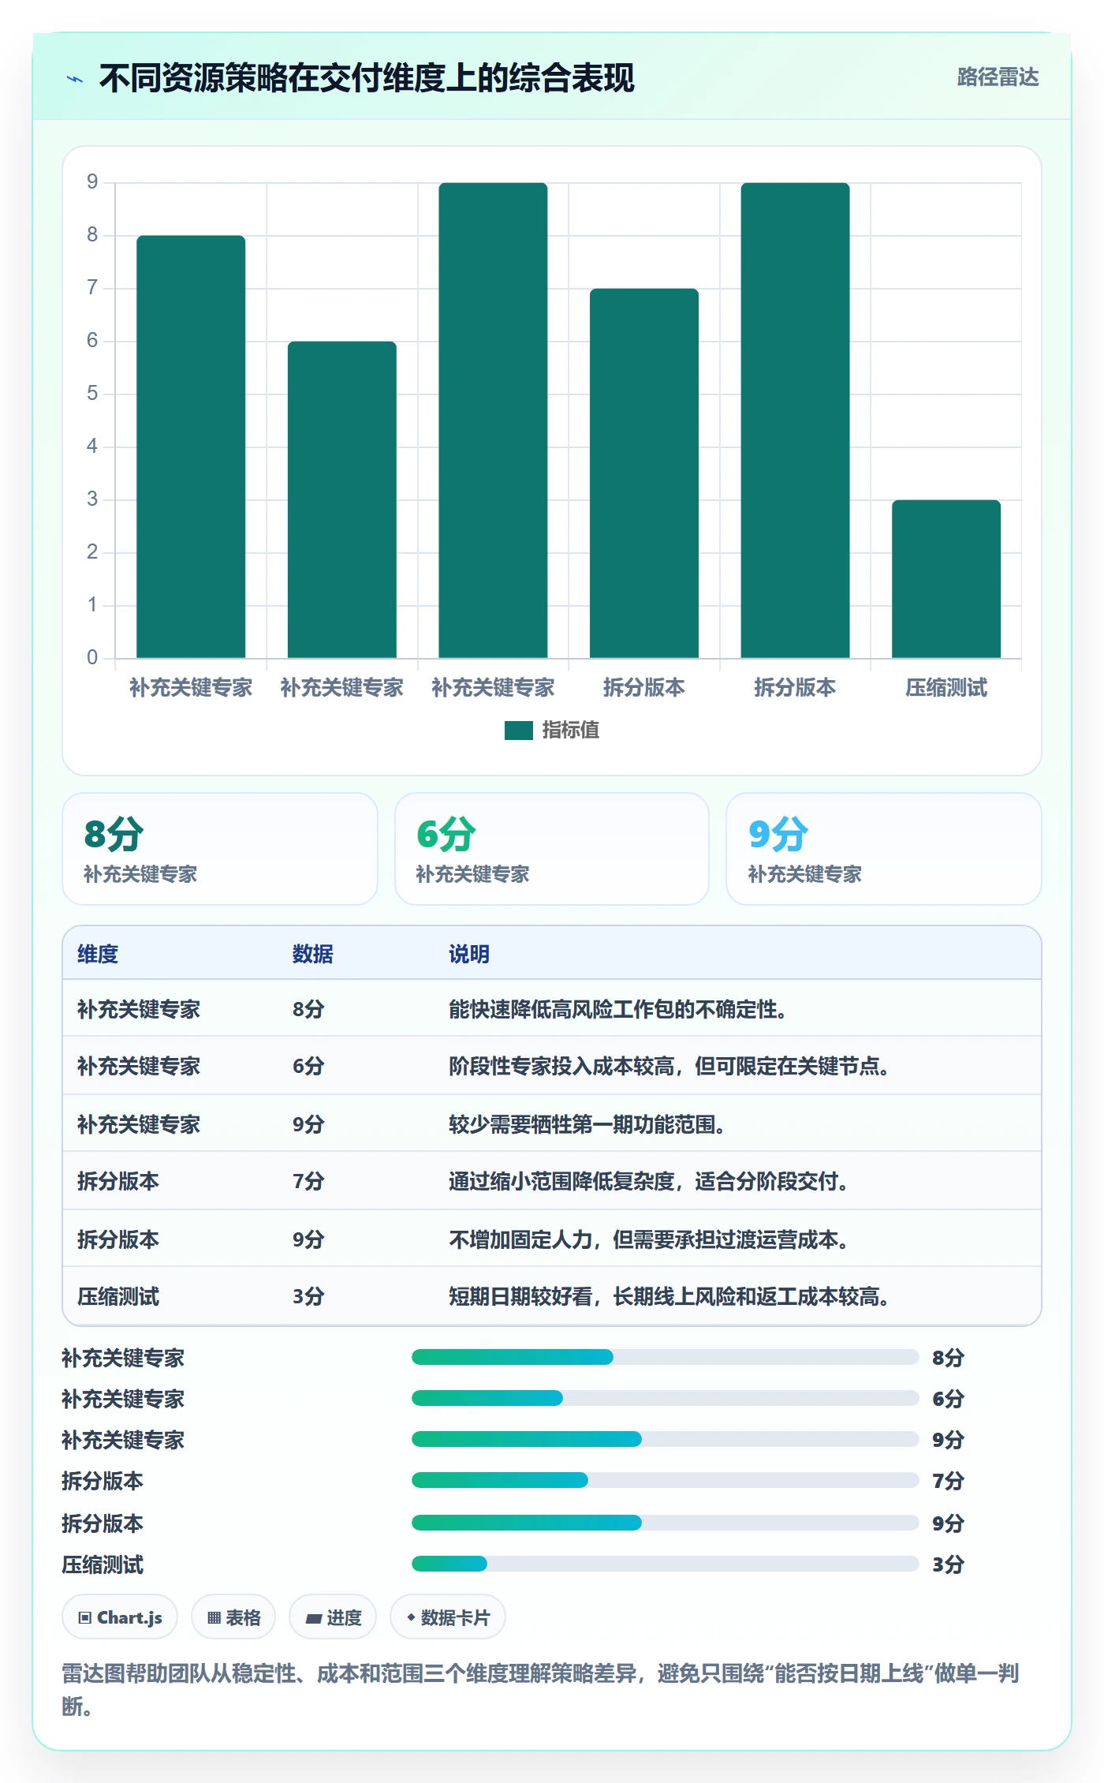Click the 表格 tag
The width and height of the screenshot is (1104, 1783).
(233, 1617)
